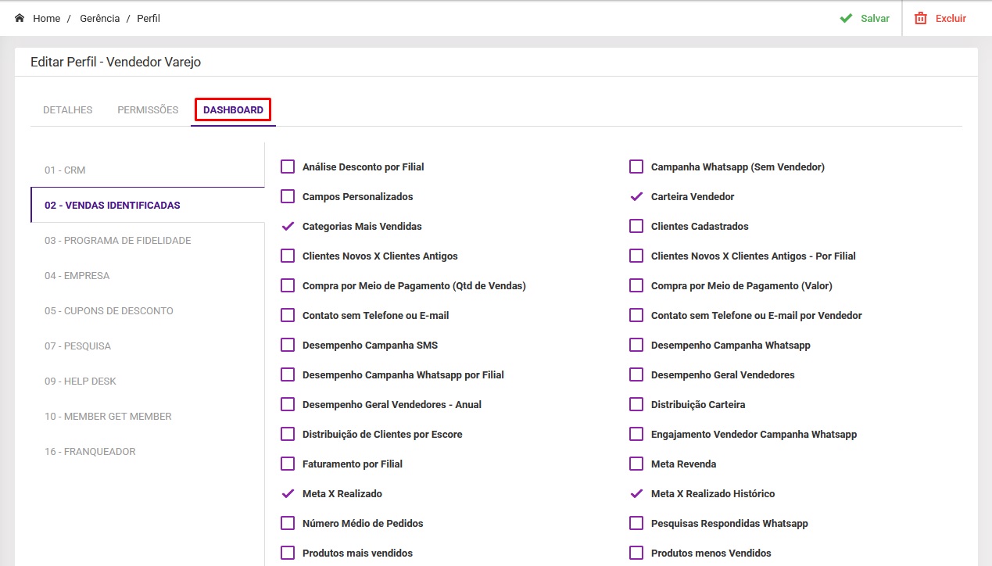992x566 pixels.
Task: Open the 16 - Franqueador section
Action: click(x=90, y=452)
